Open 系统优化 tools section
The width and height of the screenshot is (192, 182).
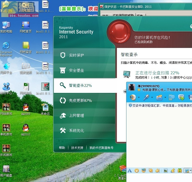click(x=84, y=131)
